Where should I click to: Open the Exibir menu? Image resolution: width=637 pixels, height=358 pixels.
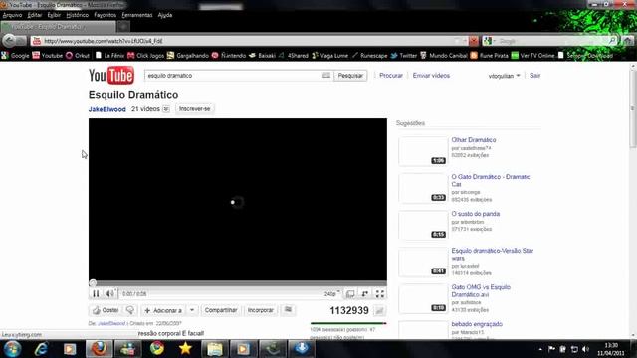54,15
